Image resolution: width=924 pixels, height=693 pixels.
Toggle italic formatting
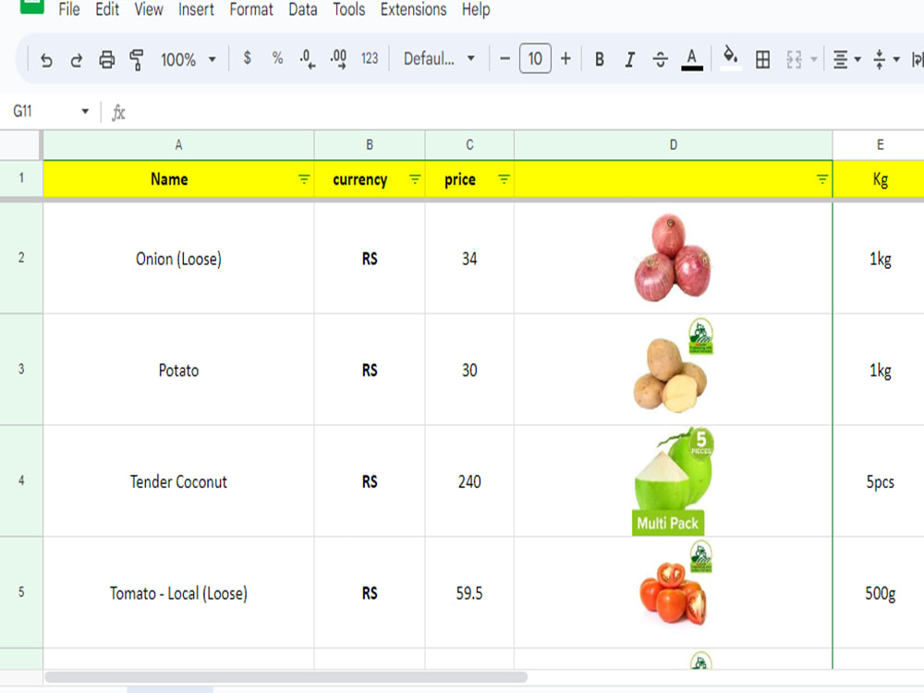pyautogui.click(x=630, y=59)
